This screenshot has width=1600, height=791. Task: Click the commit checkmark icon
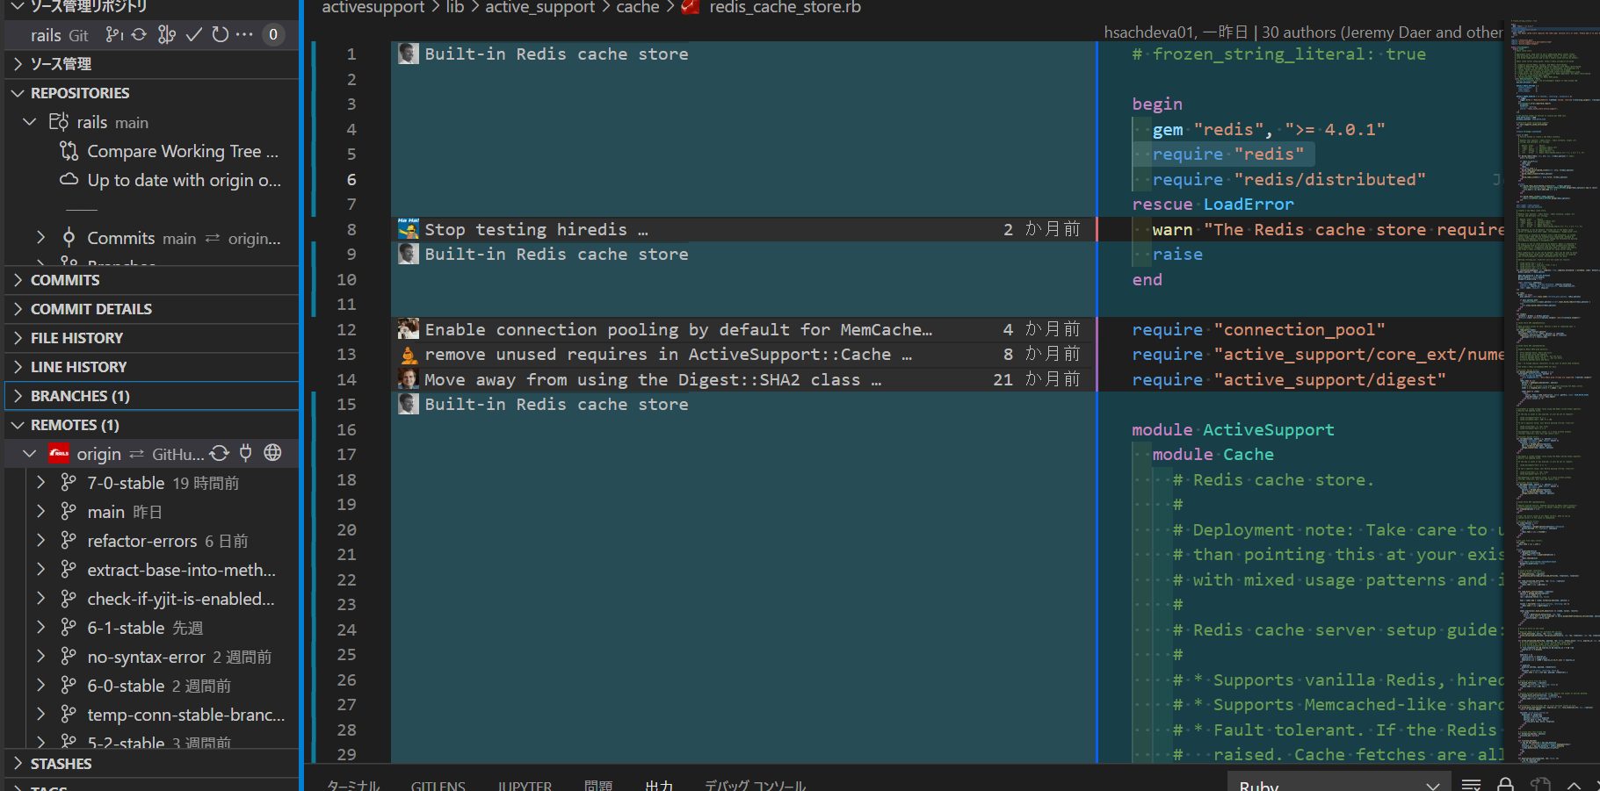(194, 34)
